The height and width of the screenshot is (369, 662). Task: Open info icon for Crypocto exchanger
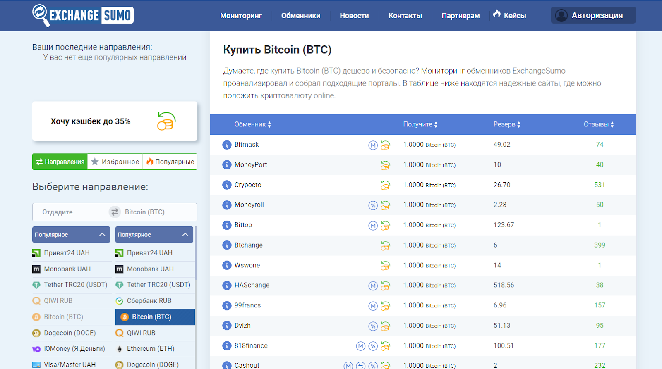point(227,185)
